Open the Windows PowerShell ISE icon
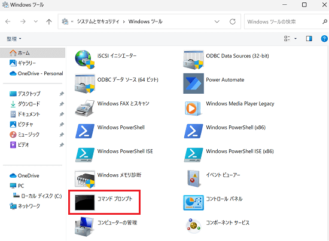The width and height of the screenshot is (329, 241). coord(85,155)
